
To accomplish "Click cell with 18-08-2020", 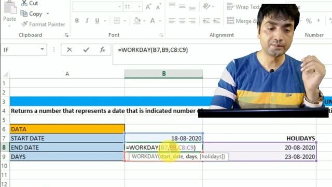I will [x=164, y=138].
